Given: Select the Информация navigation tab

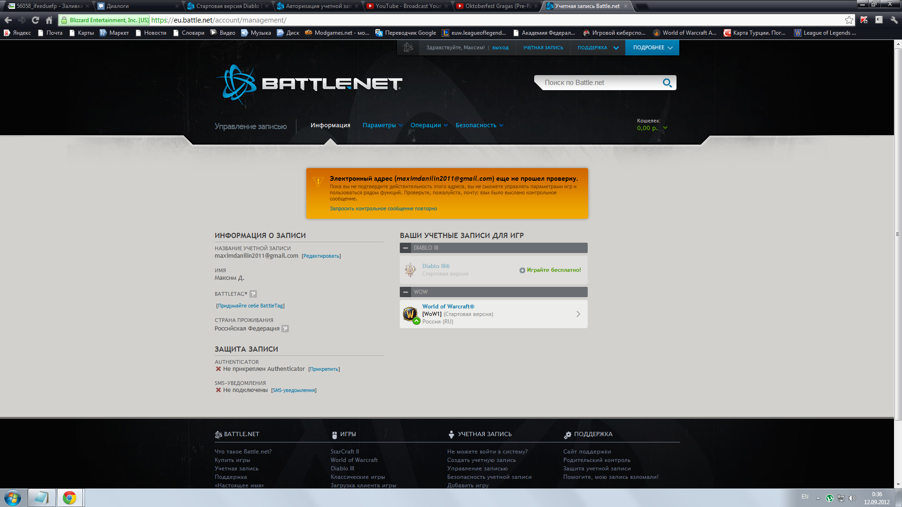Looking at the screenshot, I should click(330, 125).
